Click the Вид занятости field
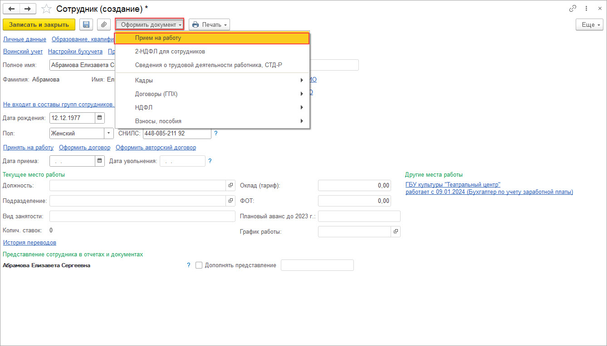The height and width of the screenshot is (346, 607). [x=142, y=216]
